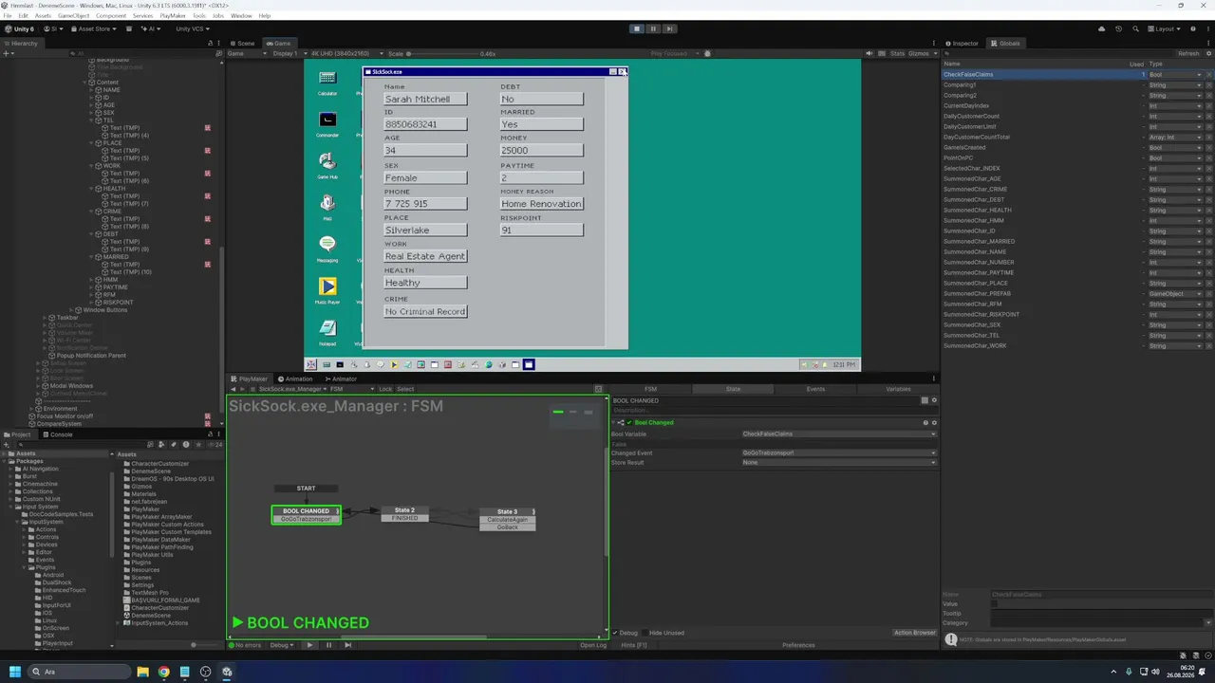Screen dimensions: 1215x683
Task: Open the 4K UHD resolution dropdown
Action: (x=345, y=53)
